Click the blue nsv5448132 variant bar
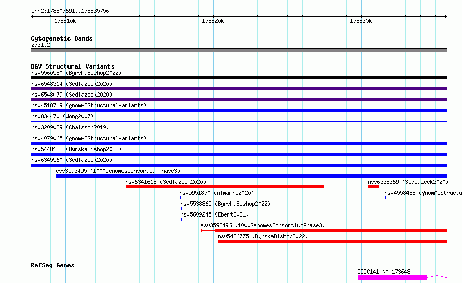Viewport: 462px width, 283px height. click(x=239, y=154)
